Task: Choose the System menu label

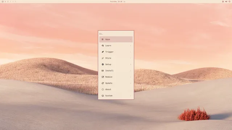Action: (x=109, y=96)
